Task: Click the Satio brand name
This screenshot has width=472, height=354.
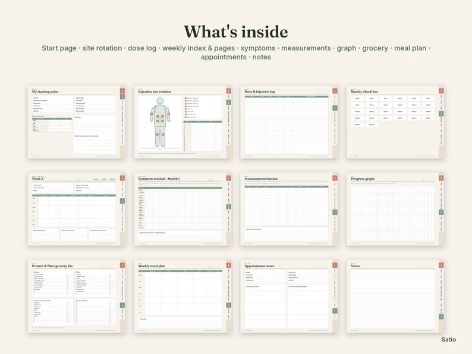Action: 449,340
